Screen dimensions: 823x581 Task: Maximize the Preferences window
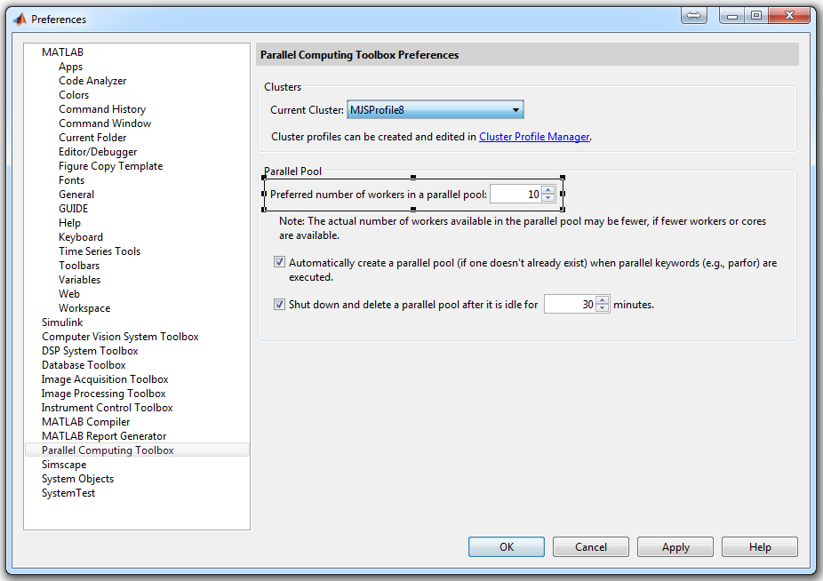tap(756, 16)
